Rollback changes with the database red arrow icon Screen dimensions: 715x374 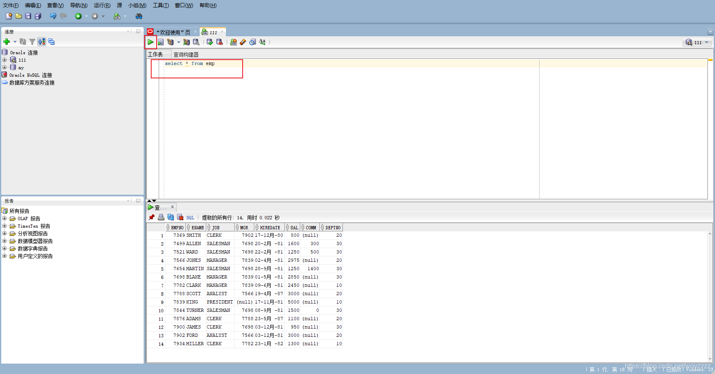coord(219,42)
